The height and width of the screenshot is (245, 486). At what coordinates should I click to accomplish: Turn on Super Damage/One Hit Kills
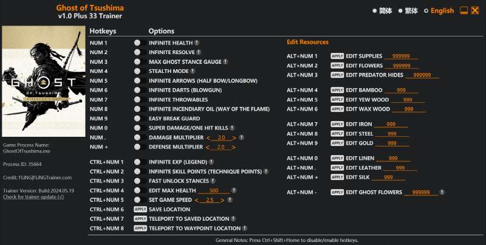[x=137, y=128]
